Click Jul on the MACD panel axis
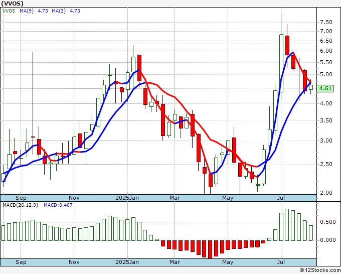The height and width of the screenshot is (274, 341). click(281, 262)
